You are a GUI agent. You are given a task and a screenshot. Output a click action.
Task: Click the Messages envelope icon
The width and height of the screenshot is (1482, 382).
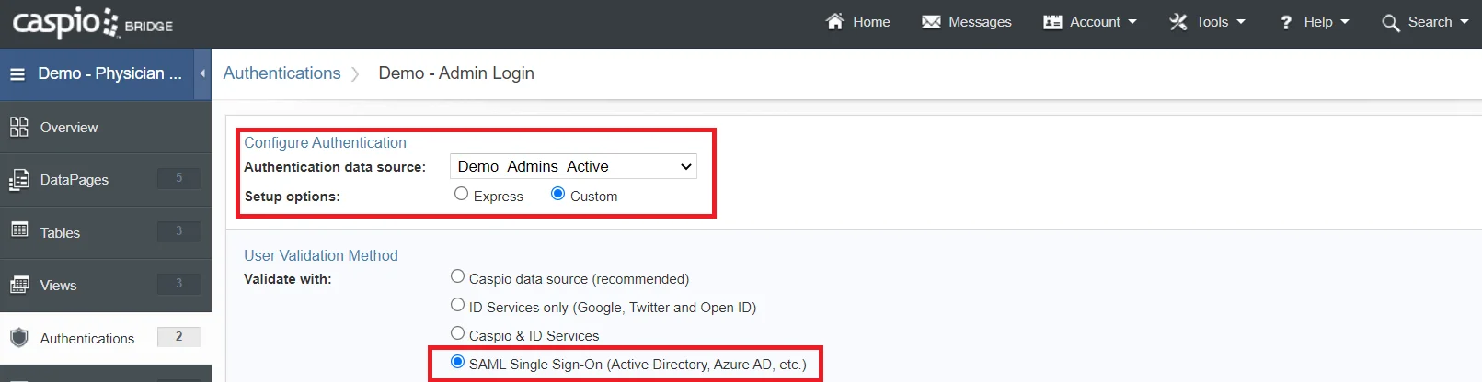tap(931, 21)
